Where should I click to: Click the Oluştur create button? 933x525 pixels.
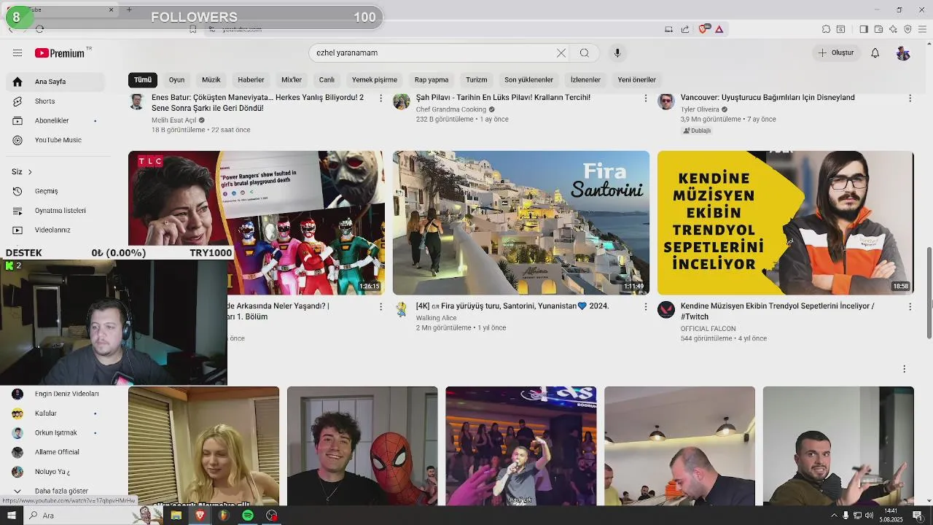[x=835, y=52]
